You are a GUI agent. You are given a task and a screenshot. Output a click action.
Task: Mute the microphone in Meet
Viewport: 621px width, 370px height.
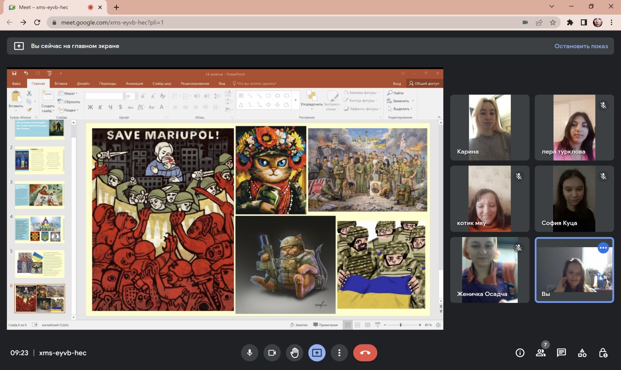(250, 353)
